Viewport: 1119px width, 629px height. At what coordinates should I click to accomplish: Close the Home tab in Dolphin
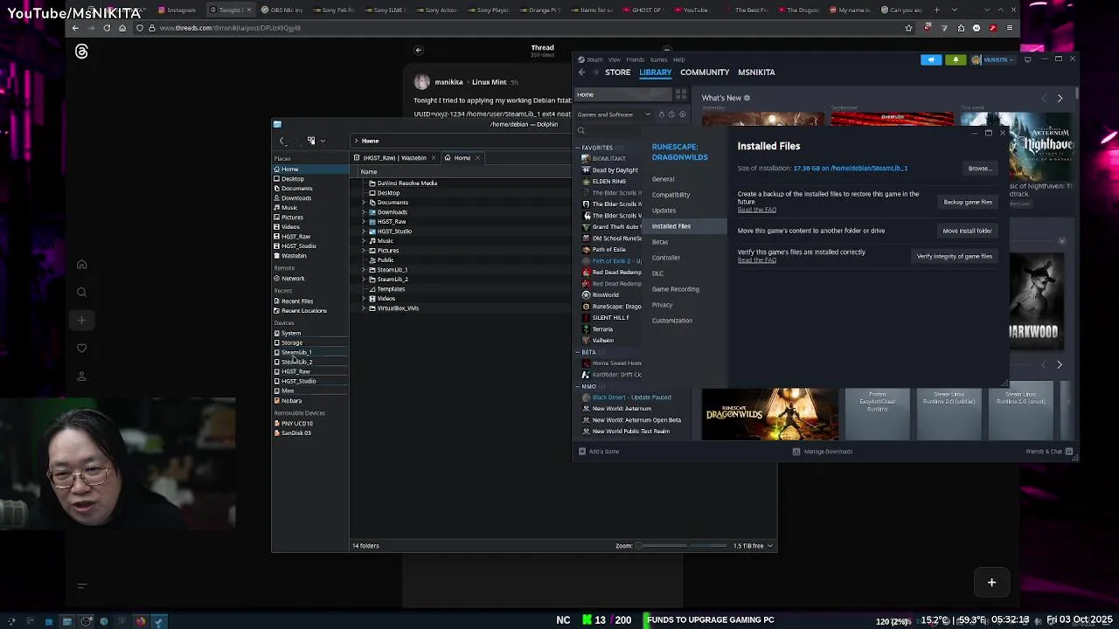[477, 158]
